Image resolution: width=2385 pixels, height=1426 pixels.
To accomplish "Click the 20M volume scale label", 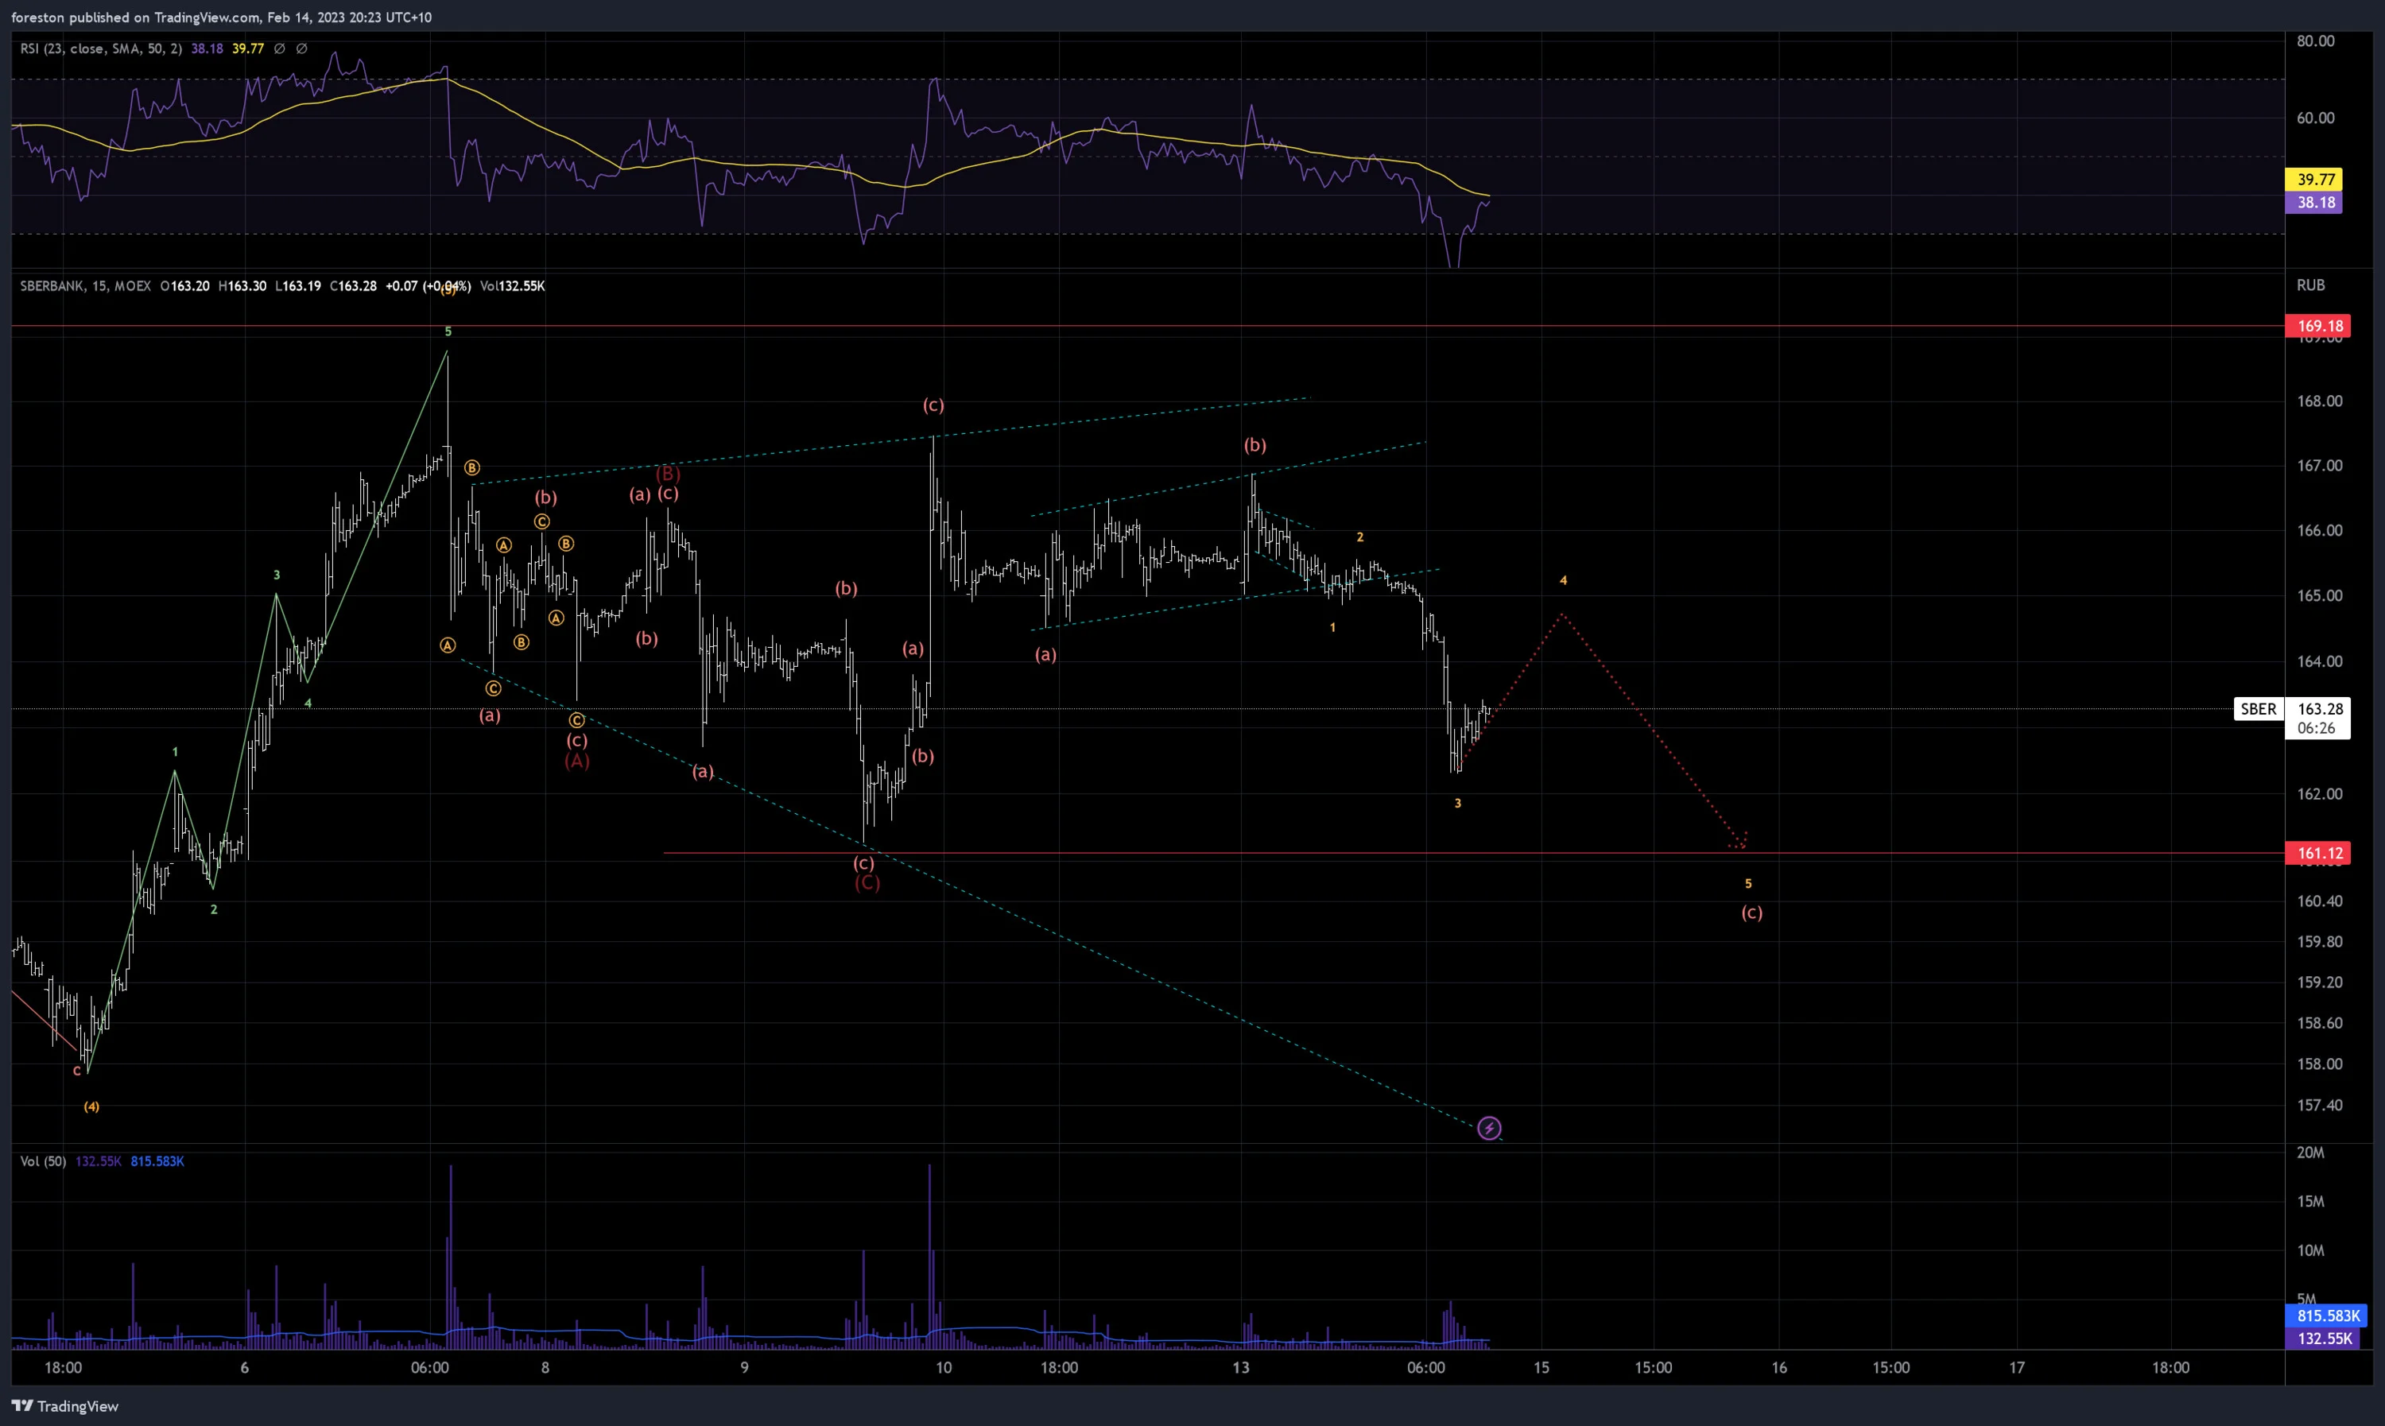I will 2310,1152.
